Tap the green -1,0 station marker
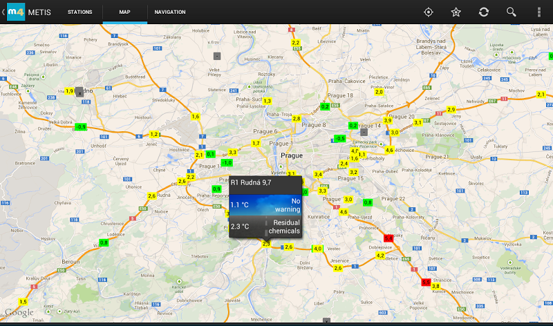The height and width of the screenshot is (326, 553). coord(227,163)
